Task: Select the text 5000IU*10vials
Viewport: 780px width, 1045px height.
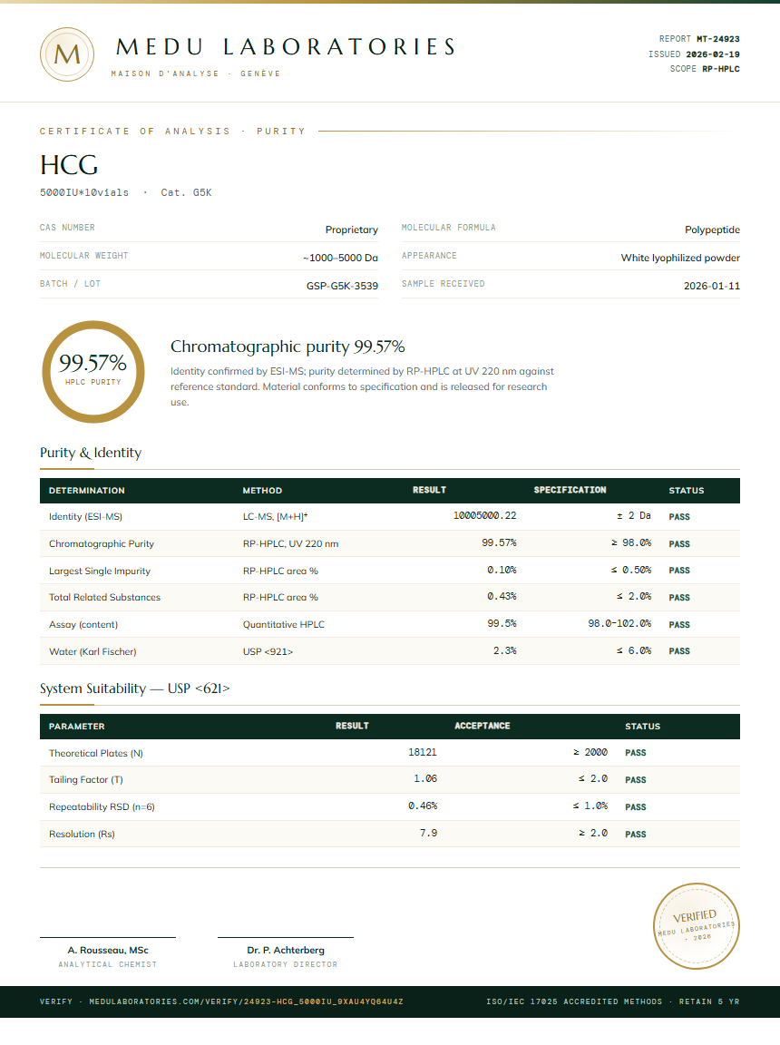Action: tap(84, 192)
